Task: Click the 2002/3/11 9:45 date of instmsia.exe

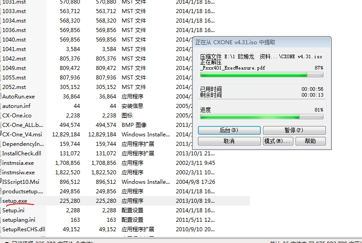Action: pyautogui.click(x=196, y=163)
